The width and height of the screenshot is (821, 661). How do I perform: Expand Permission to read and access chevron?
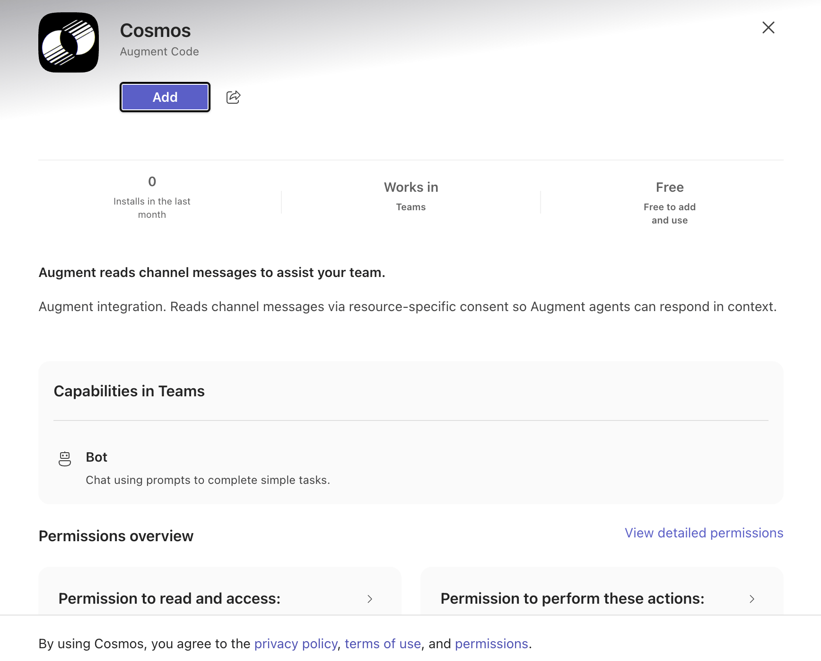[x=370, y=599]
